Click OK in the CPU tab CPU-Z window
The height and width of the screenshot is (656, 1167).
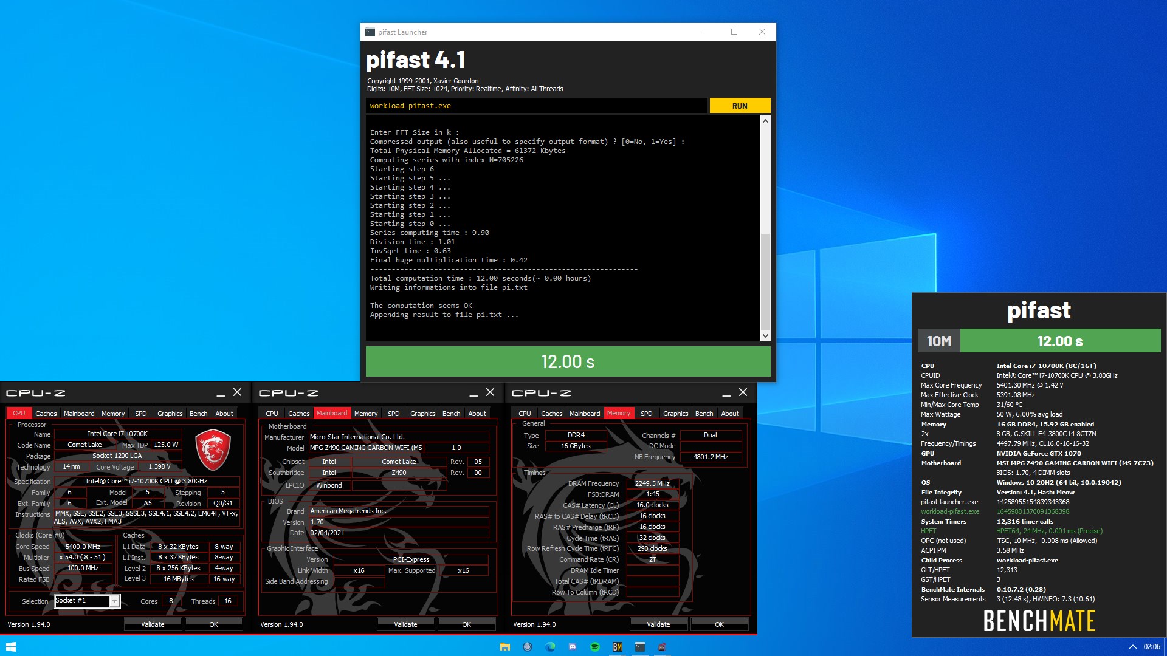coord(214,624)
